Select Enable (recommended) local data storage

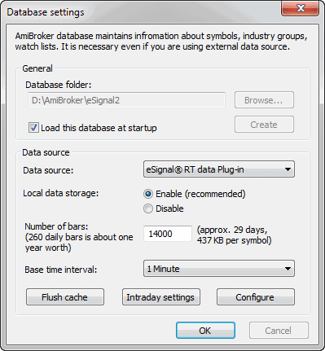[148, 194]
